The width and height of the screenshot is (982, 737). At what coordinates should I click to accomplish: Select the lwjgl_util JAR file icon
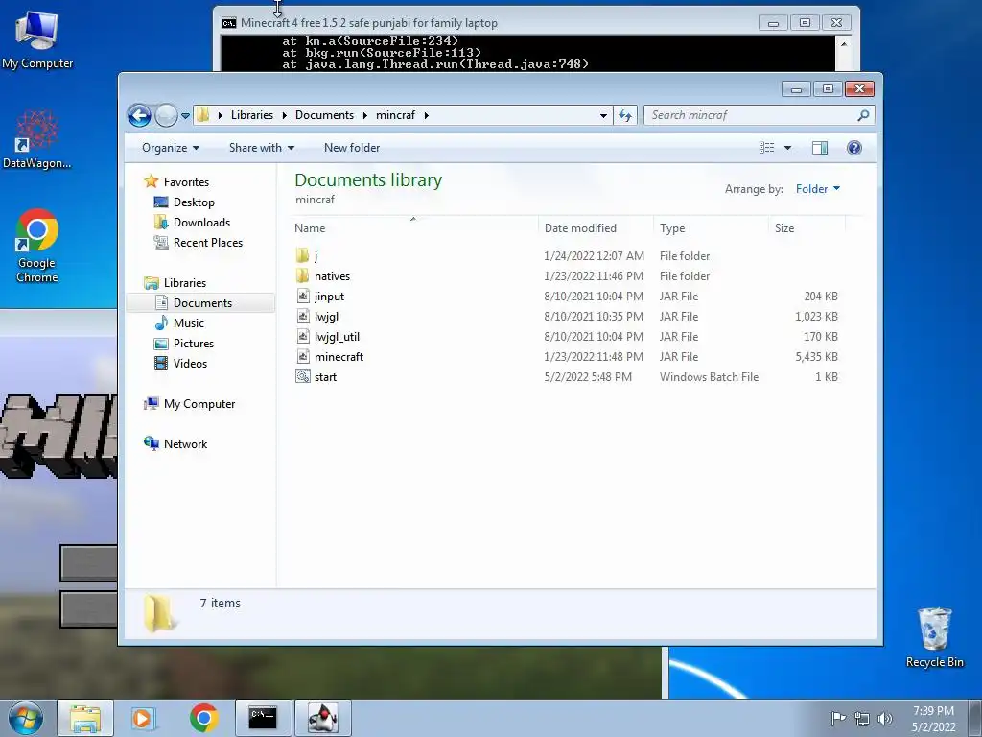click(x=302, y=337)
